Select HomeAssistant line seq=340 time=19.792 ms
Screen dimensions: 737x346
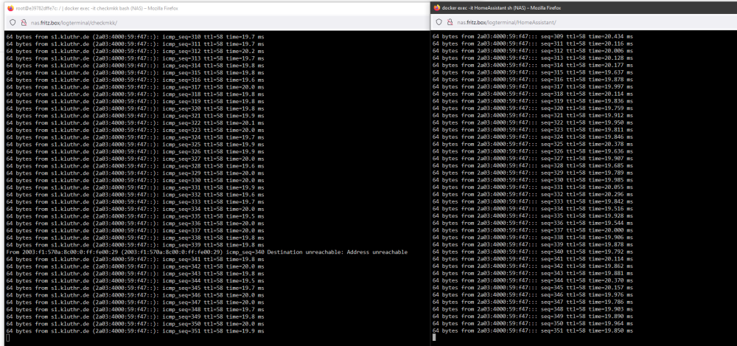click(533, 252)
